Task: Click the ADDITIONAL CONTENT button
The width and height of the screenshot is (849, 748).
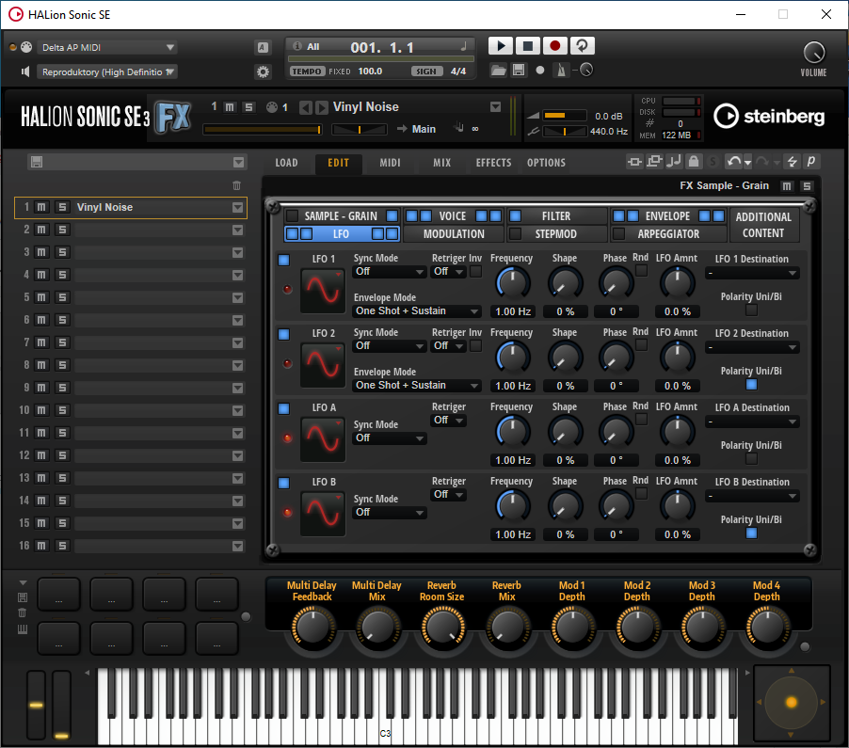Action: tap(763, 225)
